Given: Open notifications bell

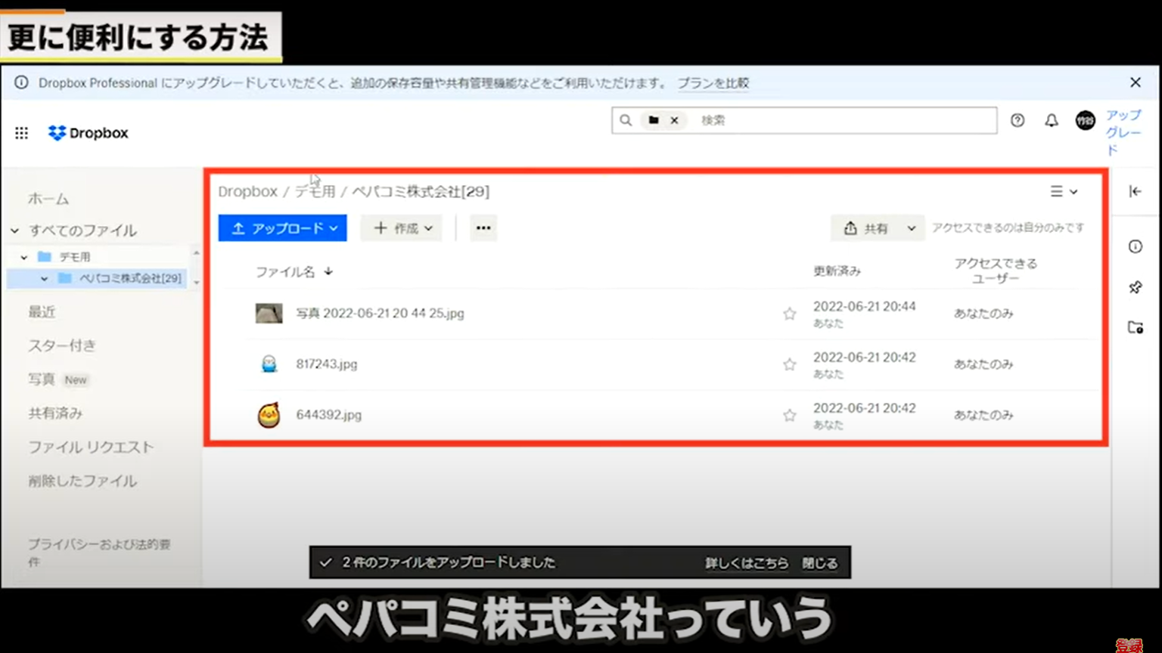Looking at the screenshot, I should (x=1052, y=120).
